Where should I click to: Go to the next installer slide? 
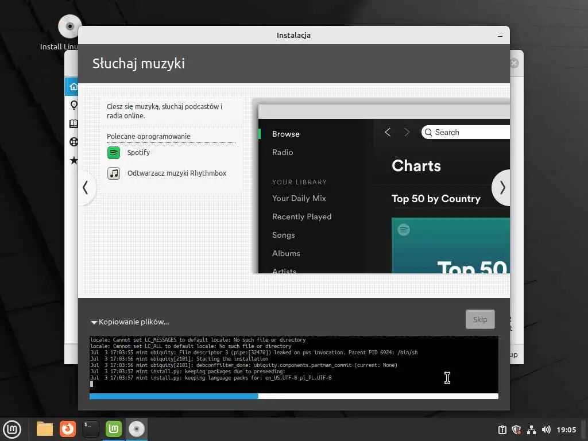coord(501,188)
